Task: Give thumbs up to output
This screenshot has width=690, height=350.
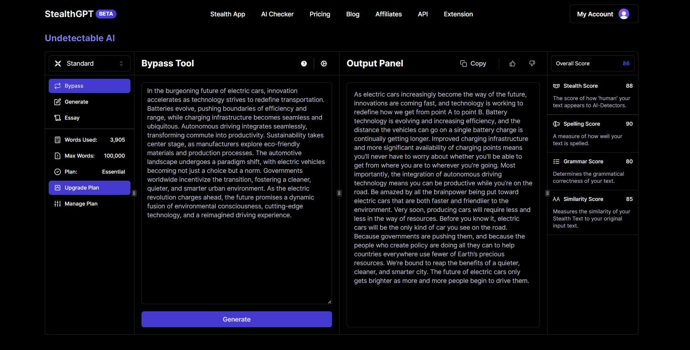Action: click(x=512, y=64)
